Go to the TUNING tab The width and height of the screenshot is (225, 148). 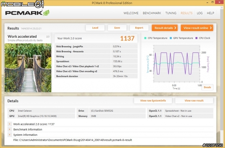[171, 13]
